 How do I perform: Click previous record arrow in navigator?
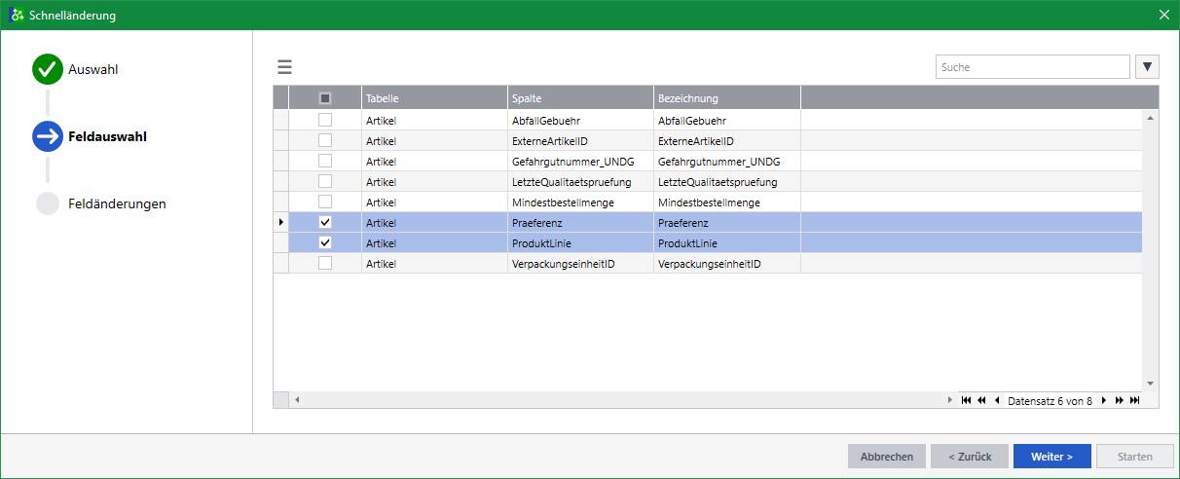click(x=997, y=400)
